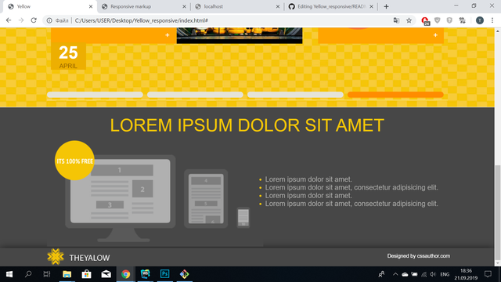The image size is (501, 282).
Task: Open the Windows notification center
Action: 488,274
